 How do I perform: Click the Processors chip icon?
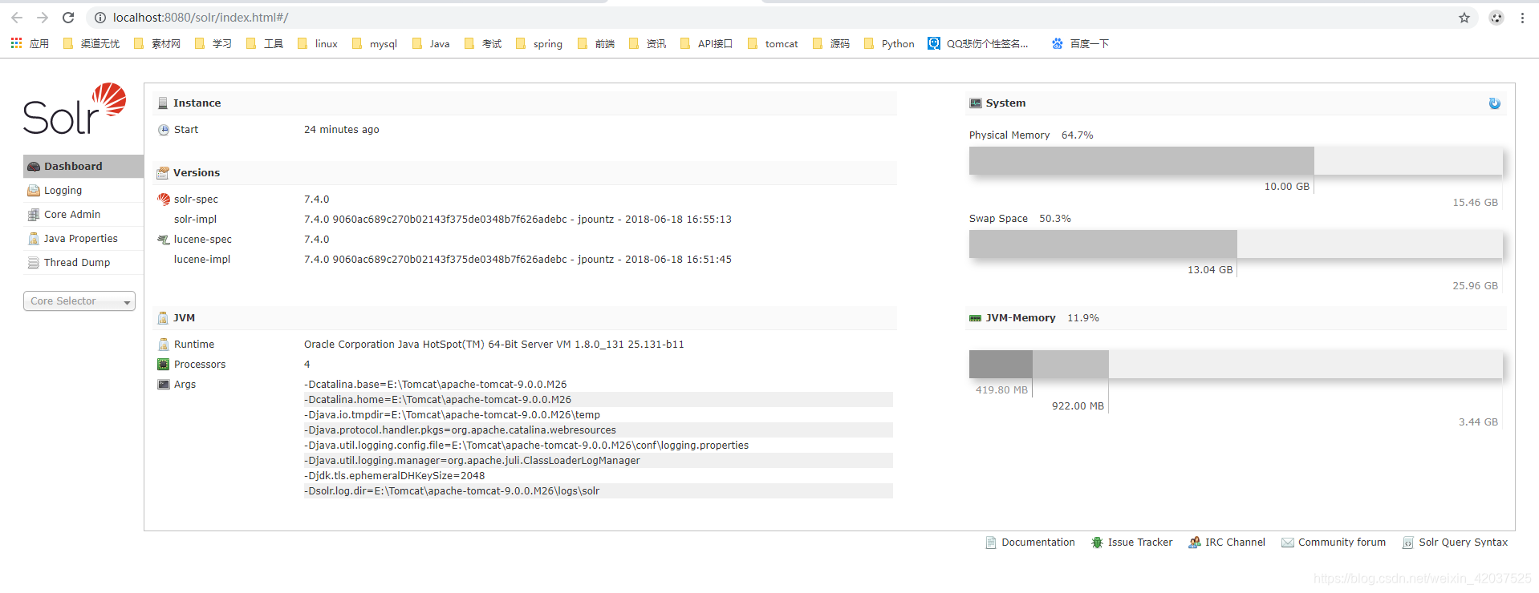point(164,365)
